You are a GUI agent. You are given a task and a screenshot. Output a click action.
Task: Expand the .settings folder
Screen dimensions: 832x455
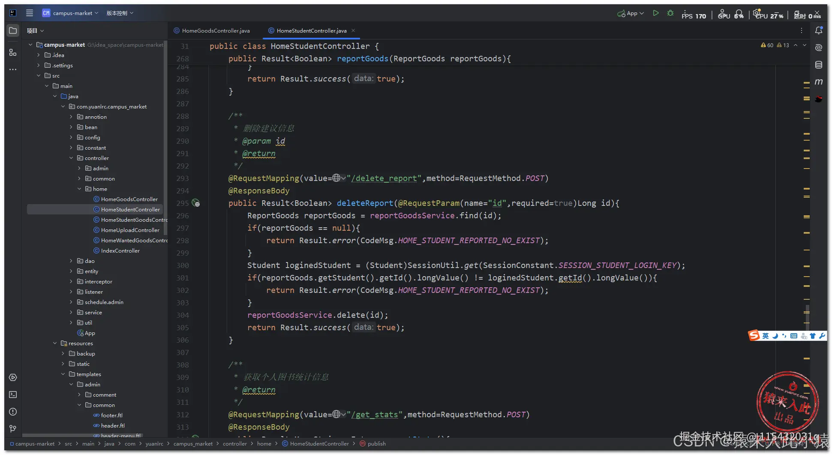pos(39,65)
